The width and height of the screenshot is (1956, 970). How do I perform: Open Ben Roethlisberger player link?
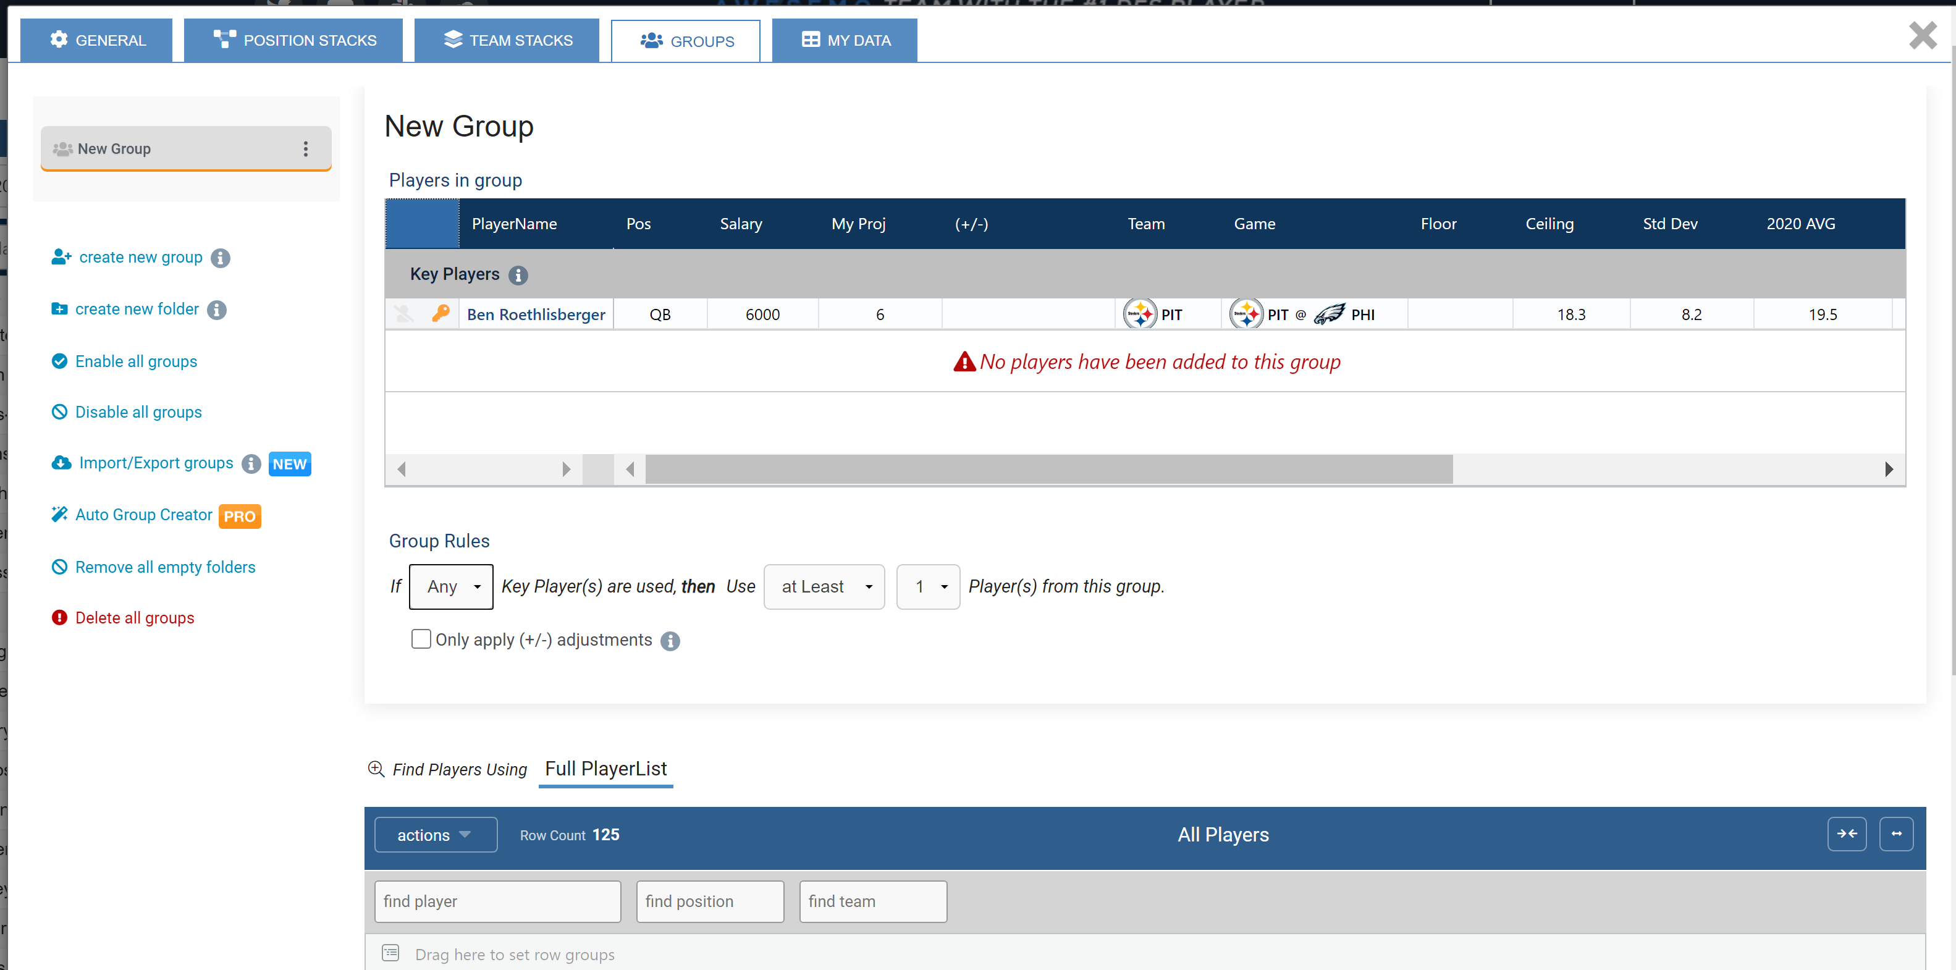[536, 314]
